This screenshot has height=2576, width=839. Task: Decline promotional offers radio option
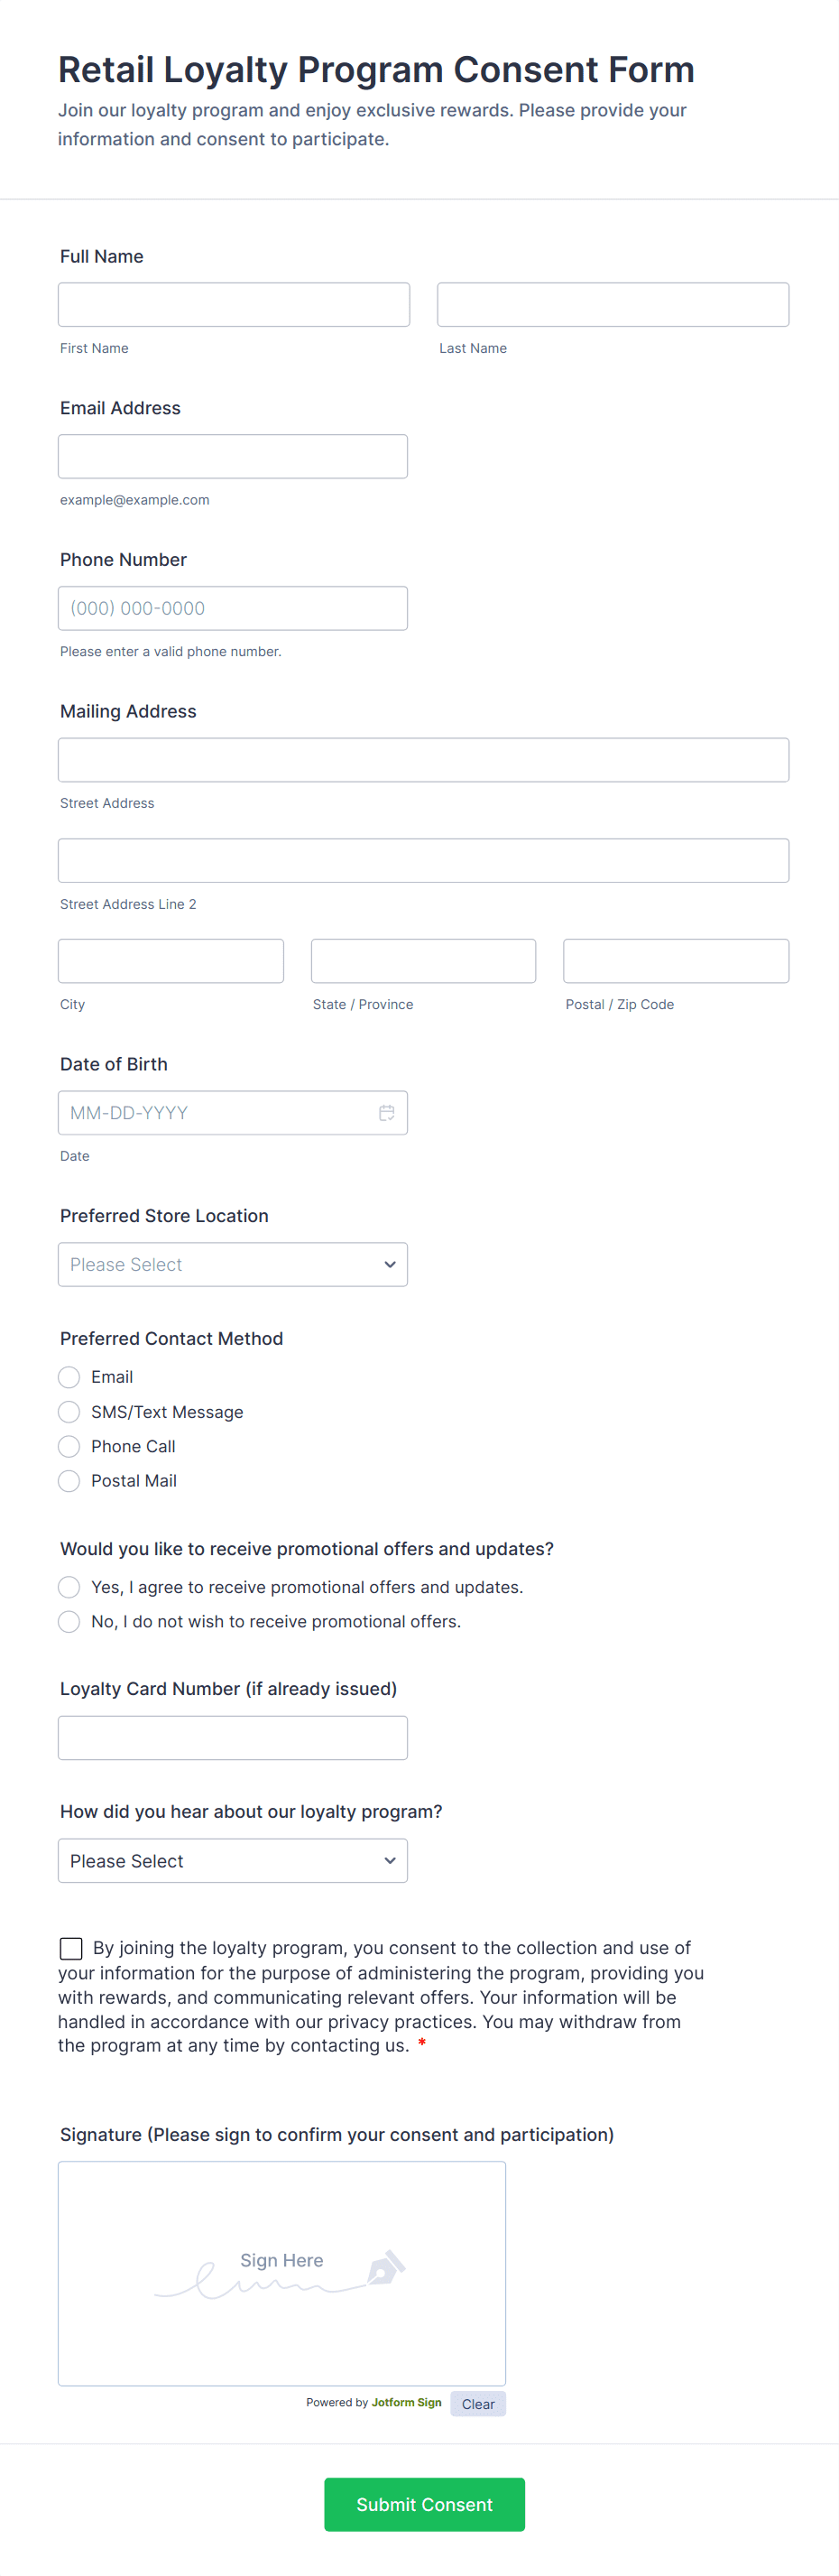(x=69, y=1621)
